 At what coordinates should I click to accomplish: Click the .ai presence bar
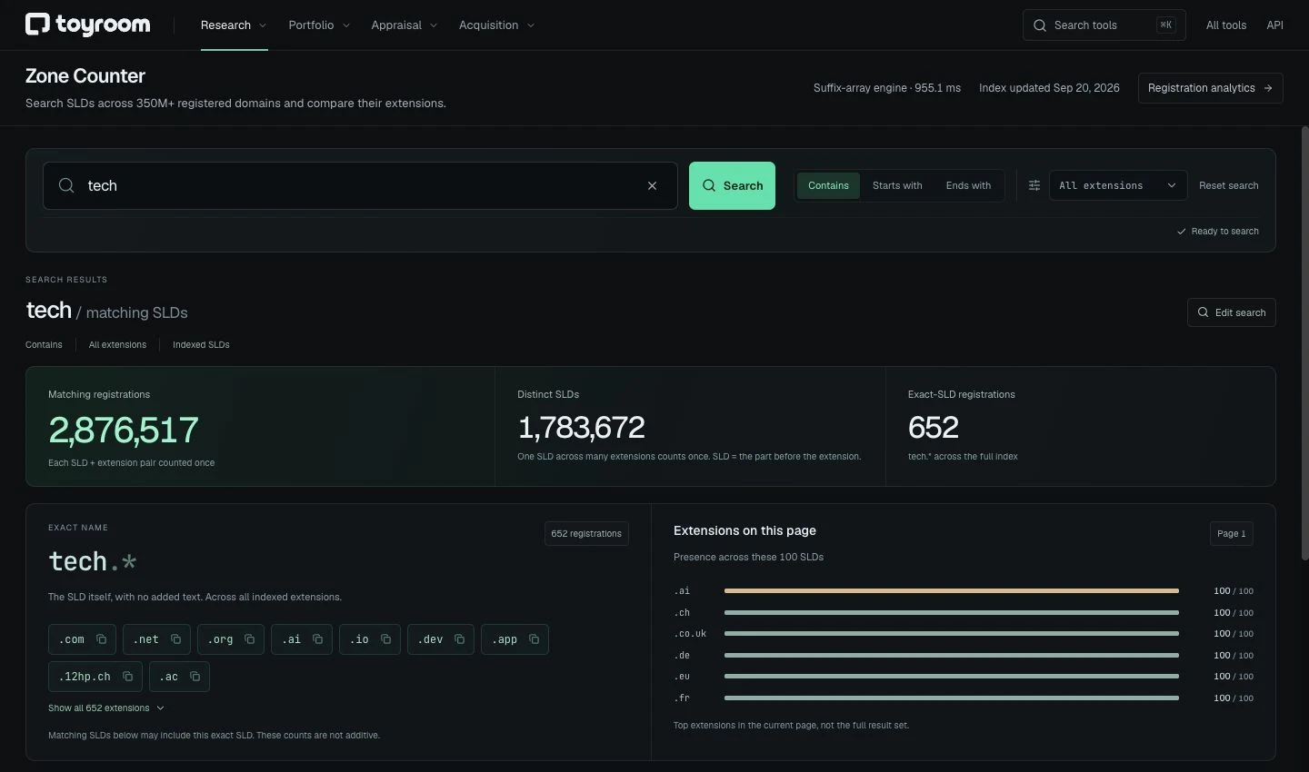click(x=952, y=591)
